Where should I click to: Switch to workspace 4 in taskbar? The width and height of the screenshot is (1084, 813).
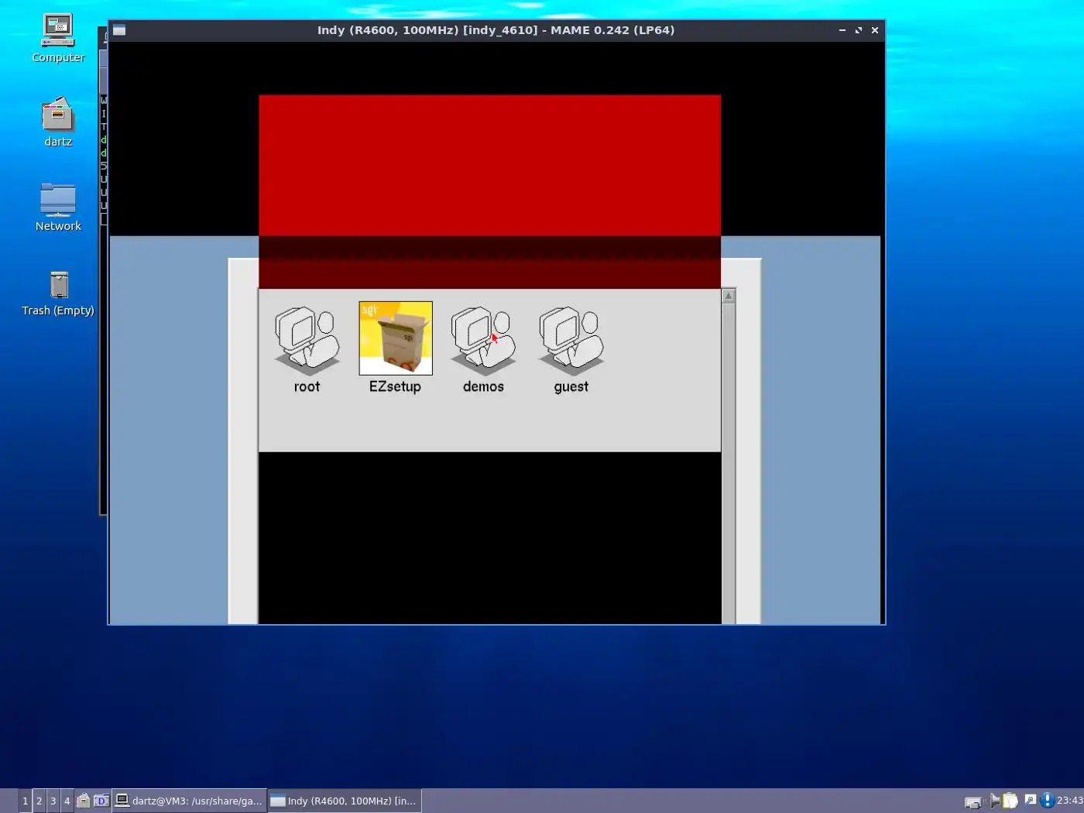click(x=67, y=801)
